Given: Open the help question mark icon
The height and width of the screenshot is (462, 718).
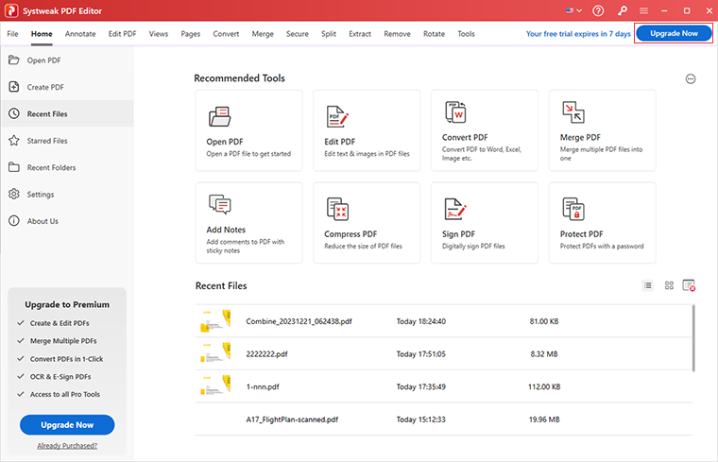Looking at the screenshot, I should (x=598, y=10).
